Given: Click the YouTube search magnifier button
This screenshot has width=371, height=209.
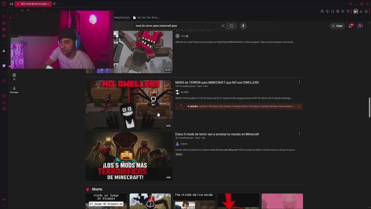Looking at the screenshot, I should tap(231, 26).
